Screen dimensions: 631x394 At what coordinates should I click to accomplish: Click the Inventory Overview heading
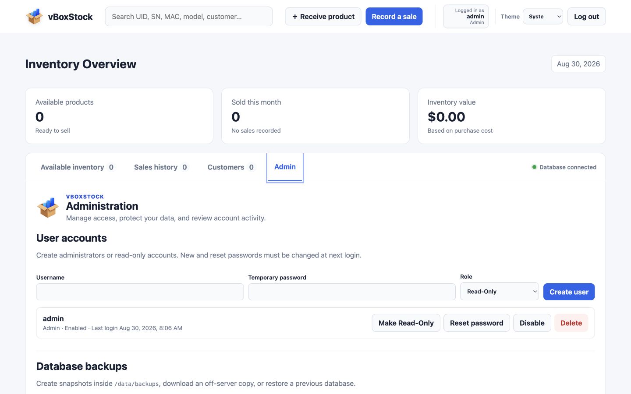point(81,64)
